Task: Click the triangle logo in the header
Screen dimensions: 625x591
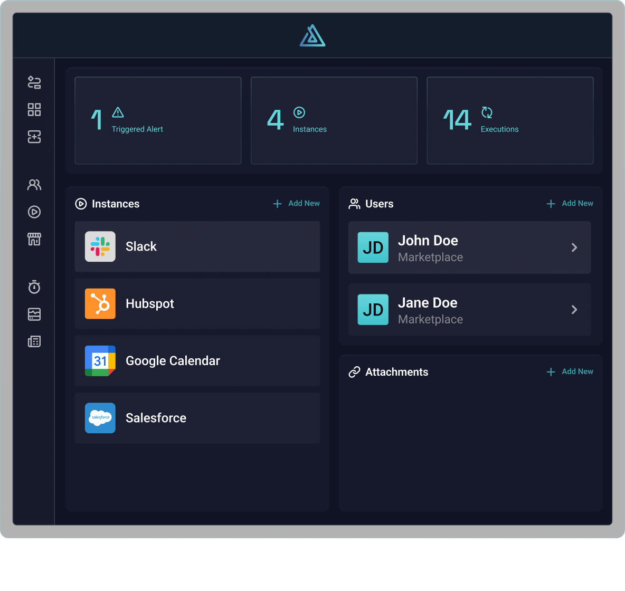Action: click(312, 35)
